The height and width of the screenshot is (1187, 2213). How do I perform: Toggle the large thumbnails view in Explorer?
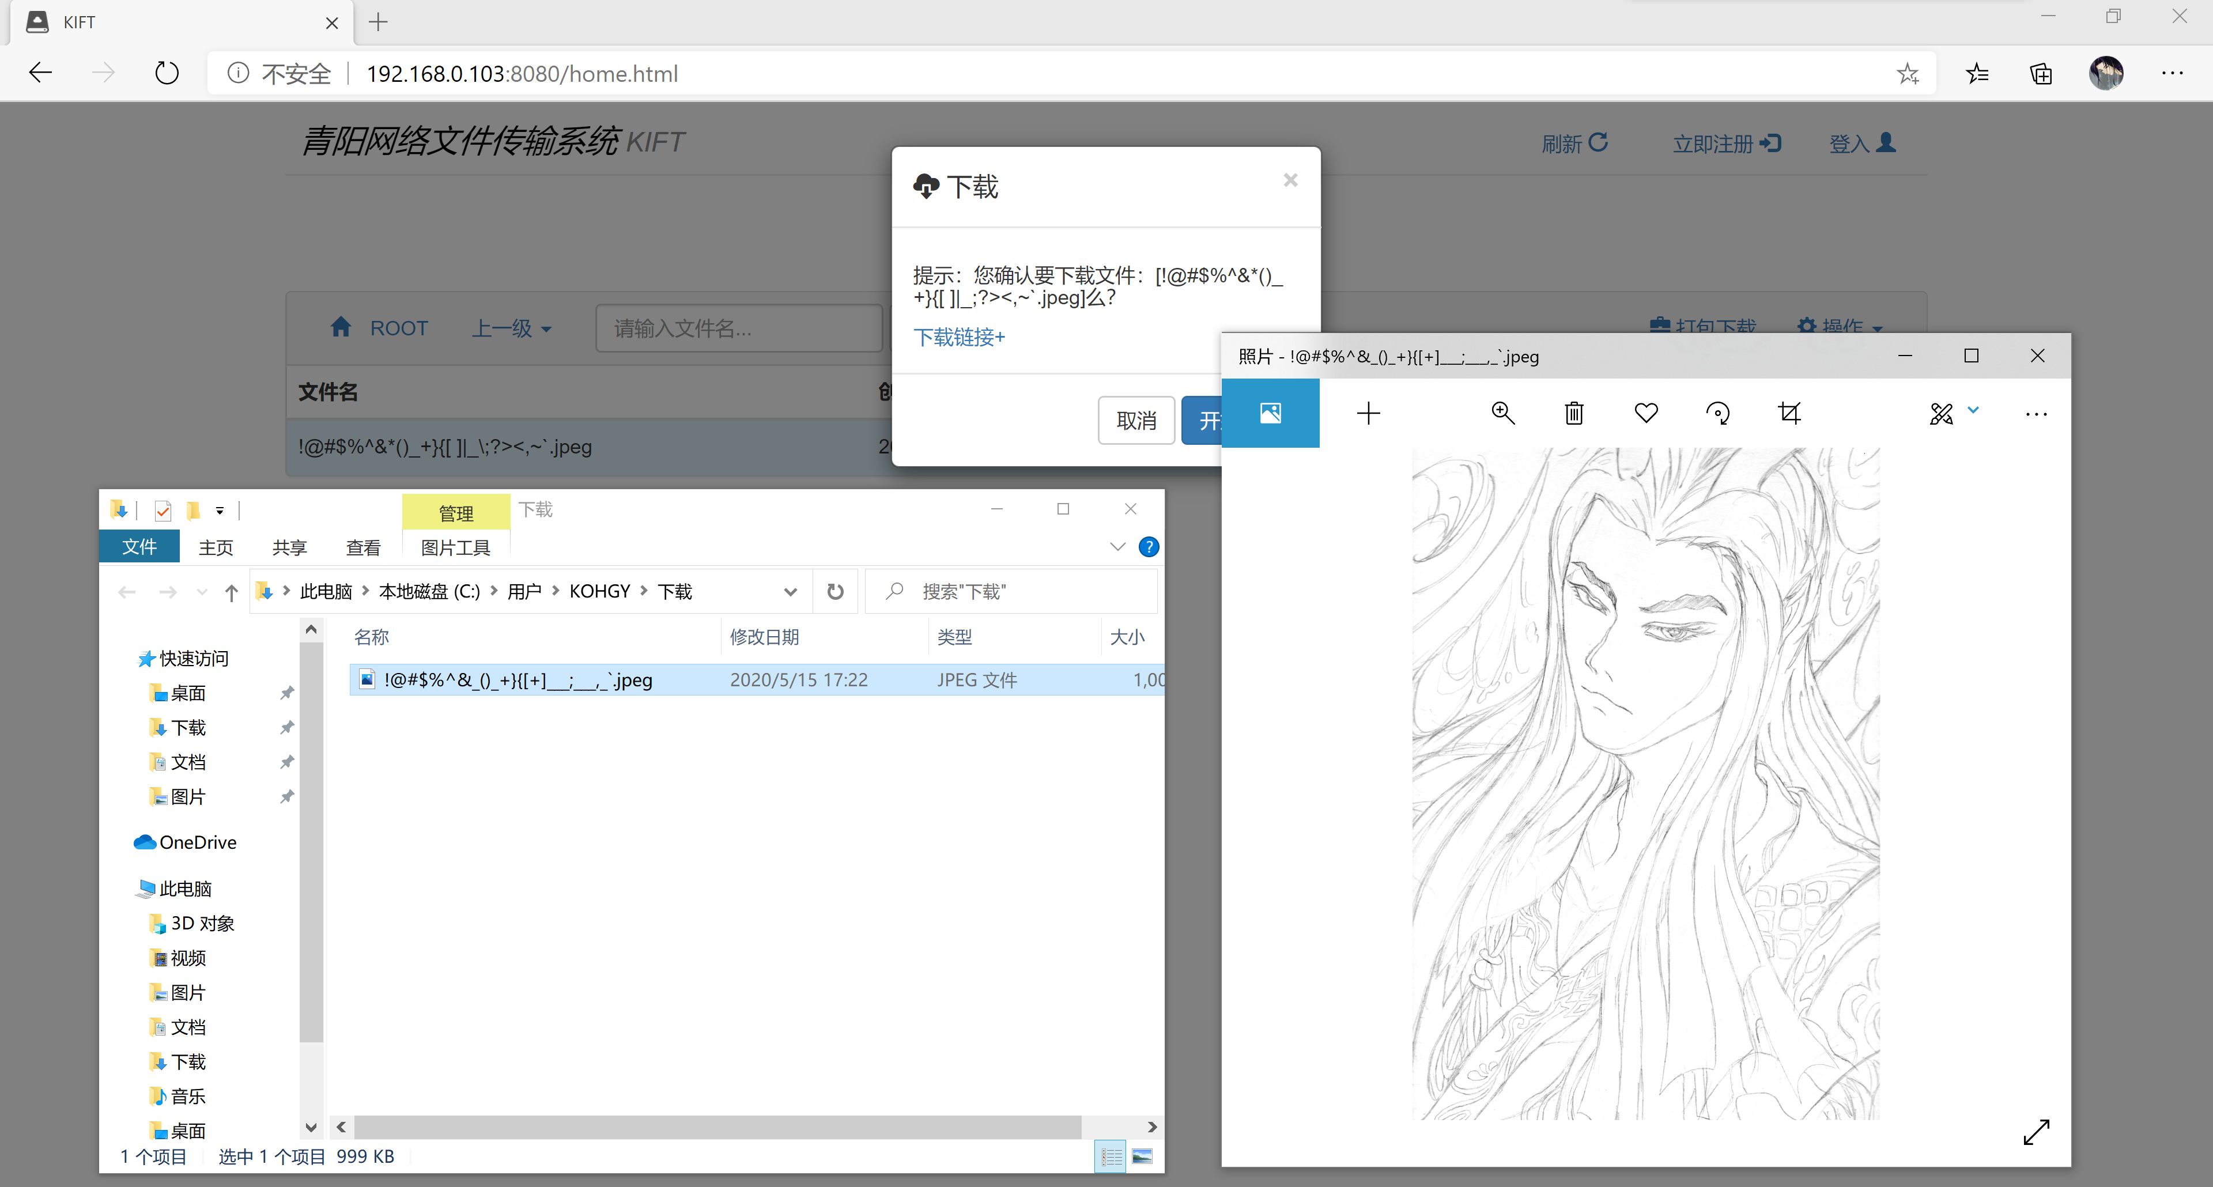pyautogui.click(x=1143, y=1156)
